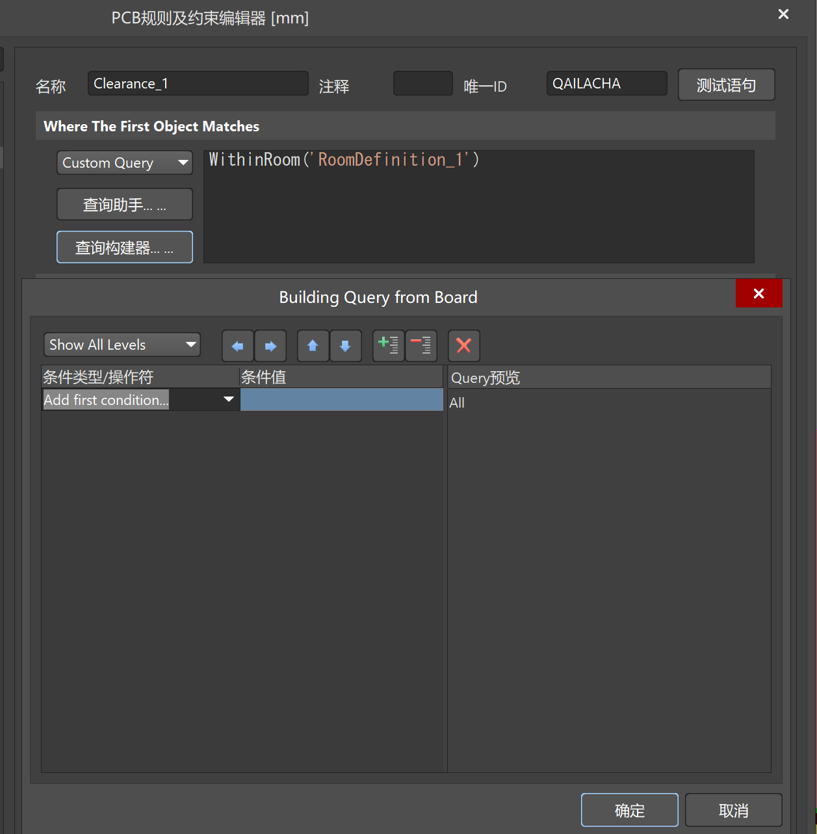Close the PCB rules editor window

(x=783, y=14)
